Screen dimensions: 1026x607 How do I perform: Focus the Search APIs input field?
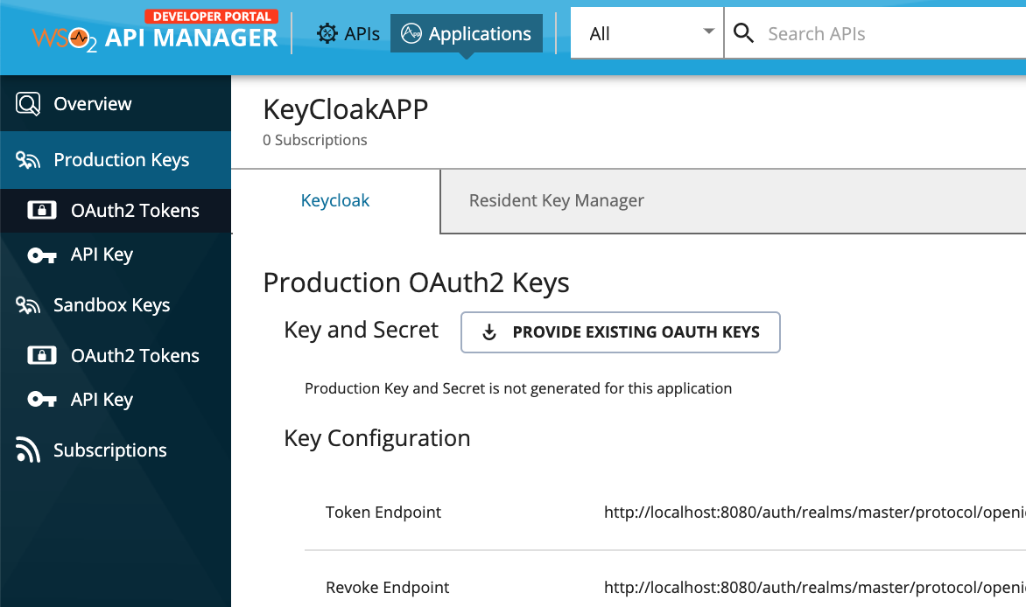pyautogui.click(x=875, y=33)
